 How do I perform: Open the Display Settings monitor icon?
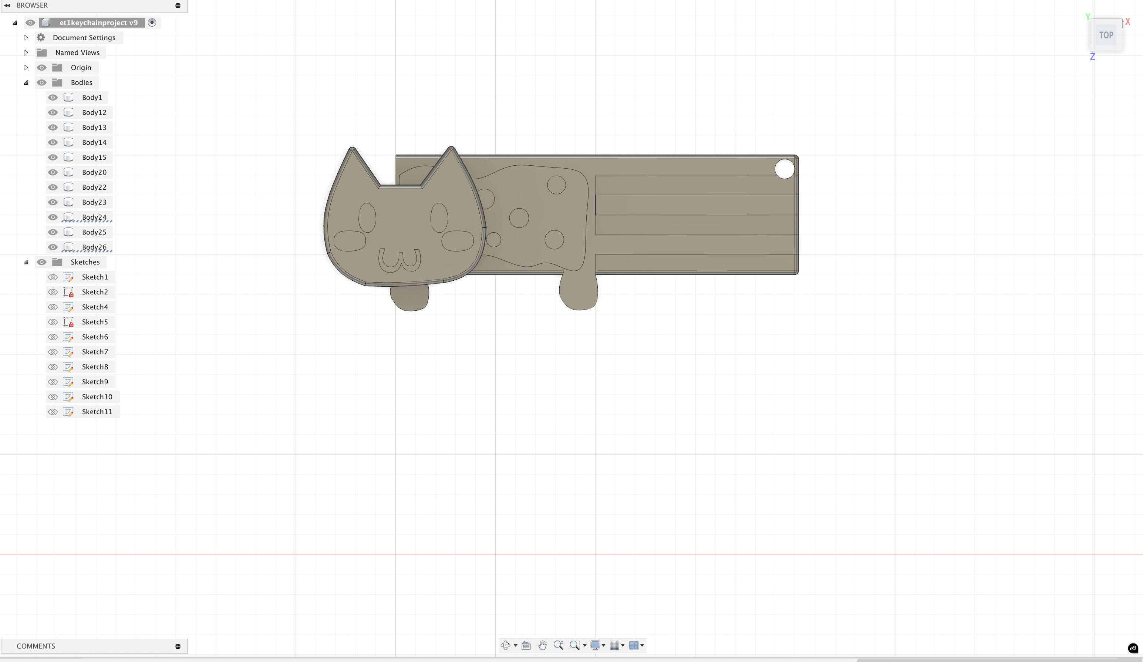595,645
